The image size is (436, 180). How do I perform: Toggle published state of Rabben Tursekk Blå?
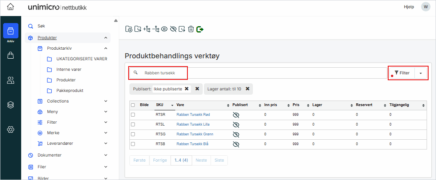236,144
